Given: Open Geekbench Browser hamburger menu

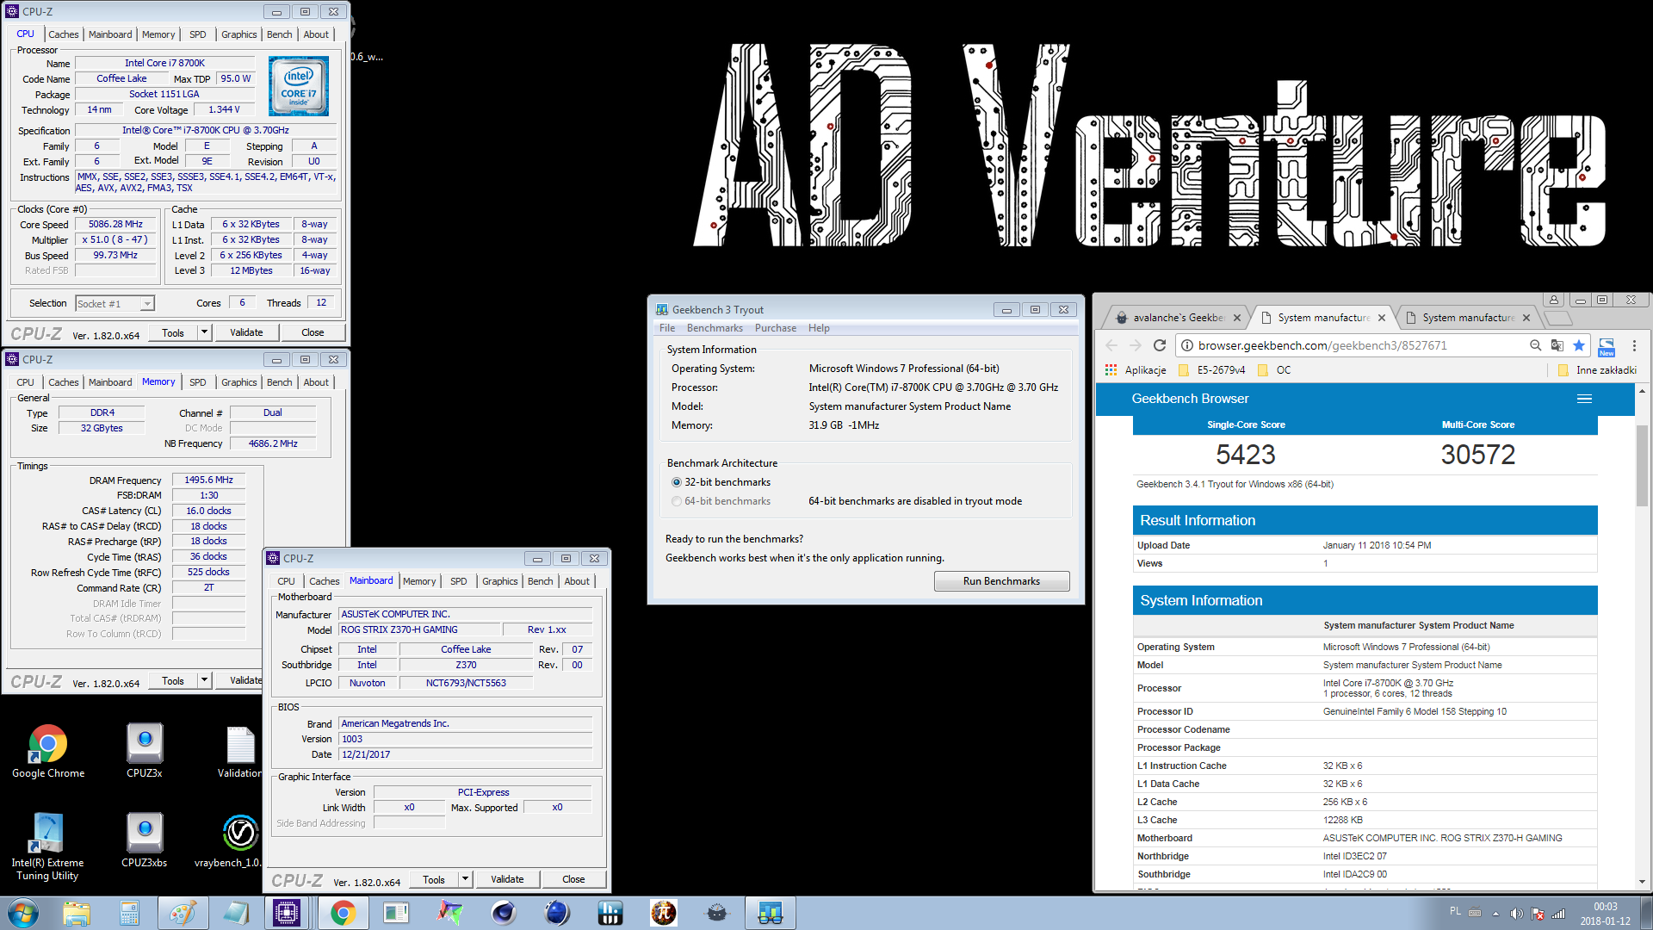Looking at the screenshot, I should point(1584,399).
